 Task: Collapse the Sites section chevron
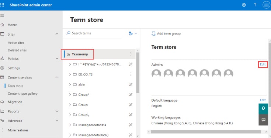click(x=57, y=34)
